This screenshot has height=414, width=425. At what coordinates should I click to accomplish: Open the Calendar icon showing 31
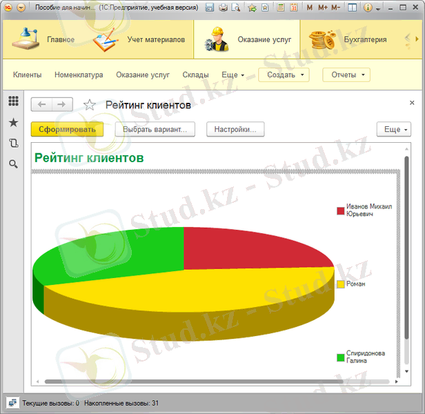click(293, 8)
